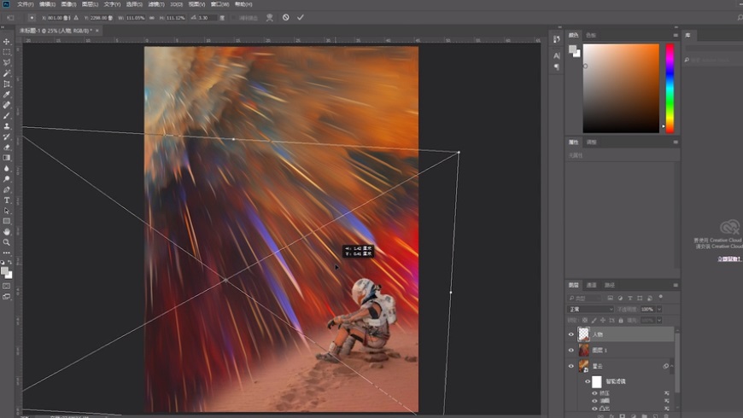
Task: Open the Color panel flyout menu
Action: coord(676,35)
